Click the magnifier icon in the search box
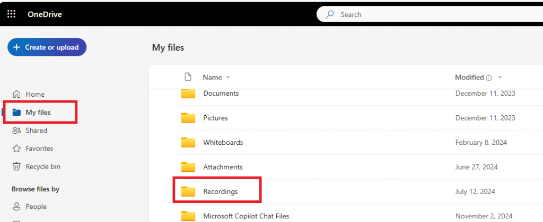This screenshot has height=222, width=543. pos(330,14)
